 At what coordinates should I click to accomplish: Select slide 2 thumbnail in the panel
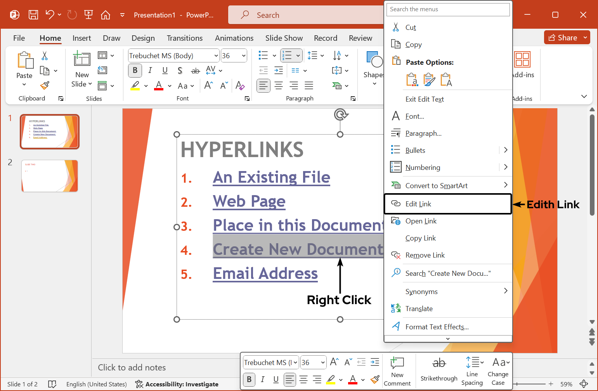coord(49,176)
